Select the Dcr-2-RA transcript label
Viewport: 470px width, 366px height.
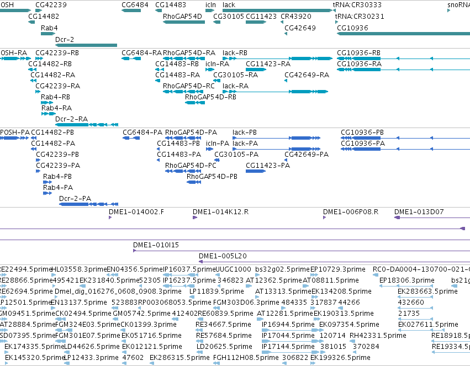(71, 119)
